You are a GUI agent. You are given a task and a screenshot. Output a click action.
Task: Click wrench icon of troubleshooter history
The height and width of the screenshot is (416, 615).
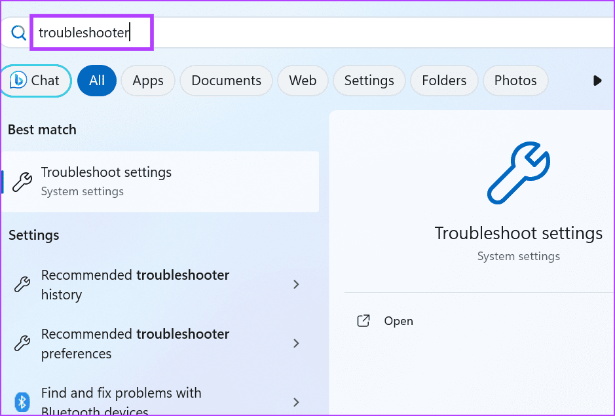22,284
